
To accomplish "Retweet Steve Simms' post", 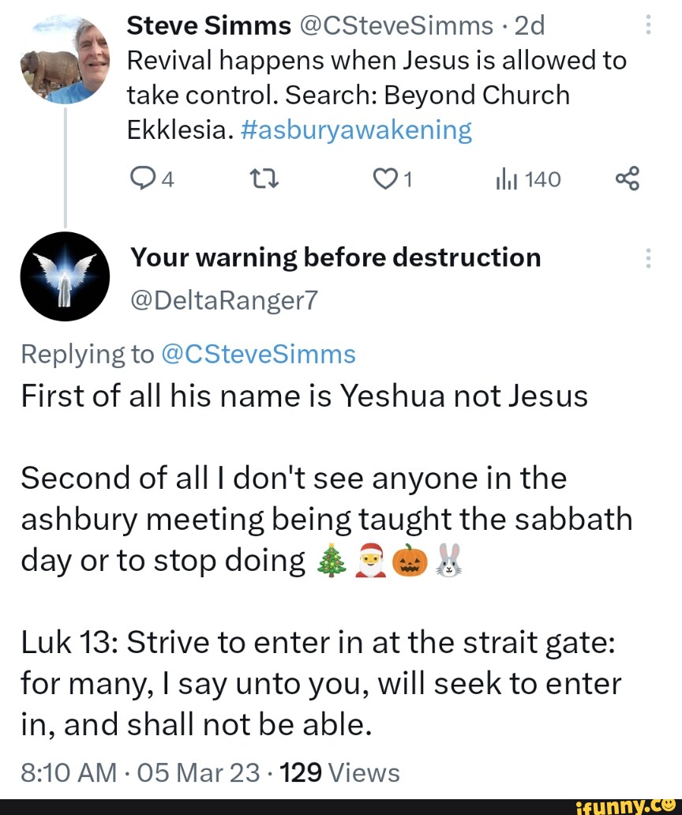I will tap(260, 180).
